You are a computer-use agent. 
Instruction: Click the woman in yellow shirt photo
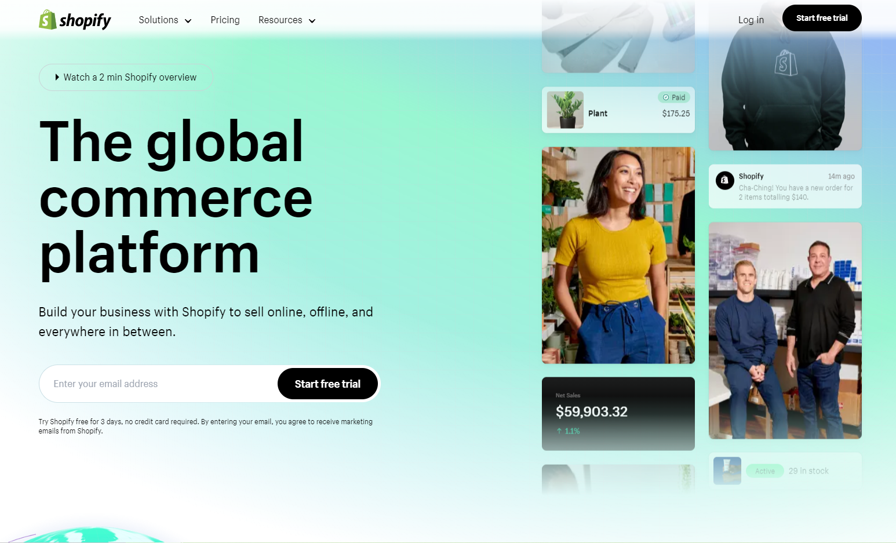(618, 255)
